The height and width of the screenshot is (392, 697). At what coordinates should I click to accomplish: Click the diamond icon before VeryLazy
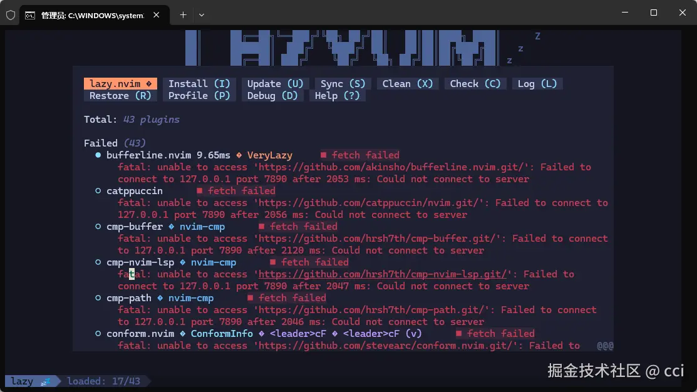[239, 155]
